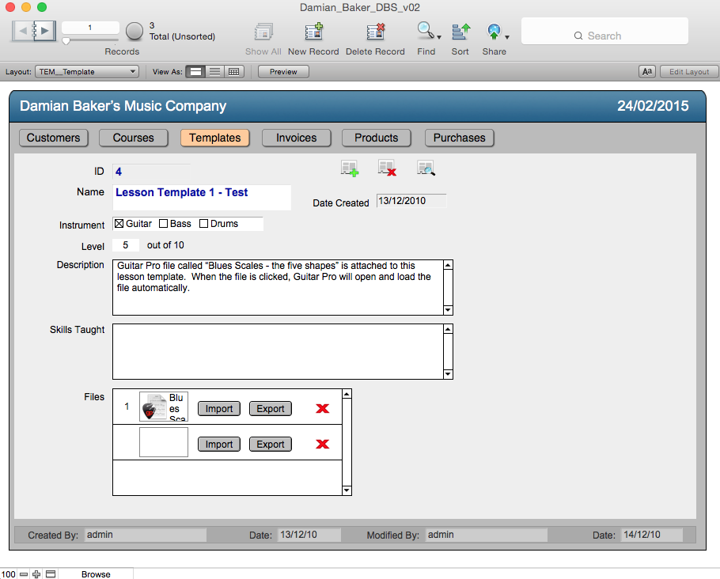Screen dimensions: 720x579
Task: Check the Bass instrument checkbox
Action: (x=164, y=224)
